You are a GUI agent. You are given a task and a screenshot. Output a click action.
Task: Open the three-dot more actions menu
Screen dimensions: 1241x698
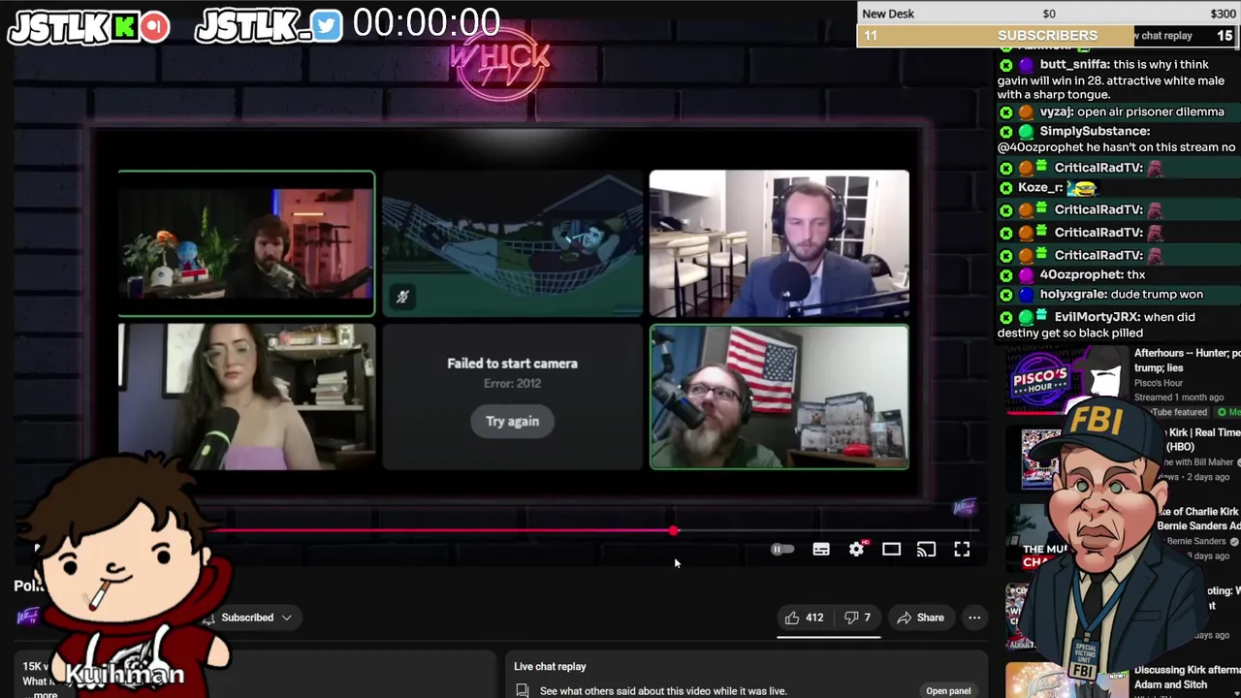974,618
